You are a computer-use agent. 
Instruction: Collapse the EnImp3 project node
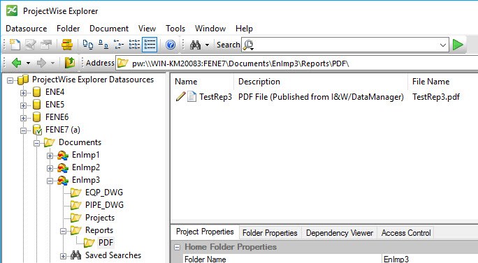pyautogui.click(x=50, y=181)
